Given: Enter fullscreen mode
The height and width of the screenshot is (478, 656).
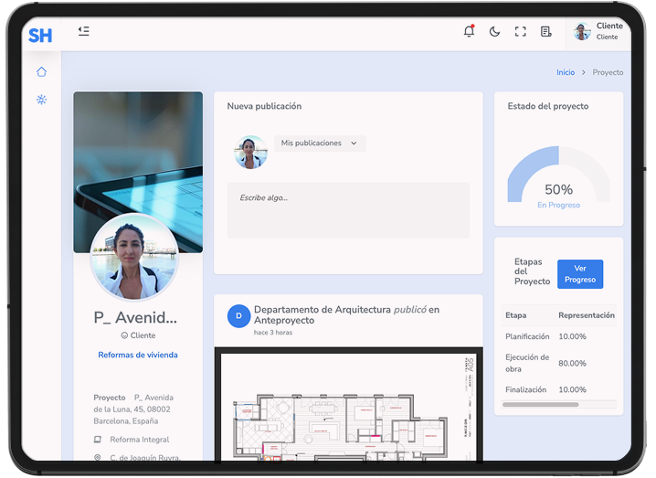Looking at the screenshot, I should (x=520, y=31).
